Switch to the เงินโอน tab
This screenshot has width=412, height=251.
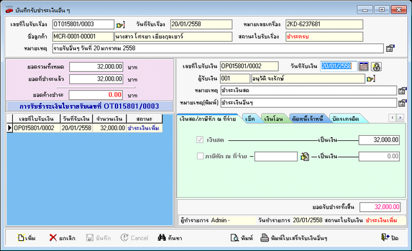click(x=273, y=119)
